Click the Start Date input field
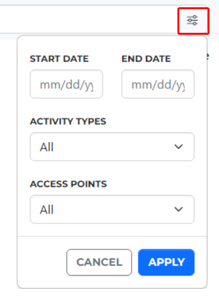 tap(66, 84)
